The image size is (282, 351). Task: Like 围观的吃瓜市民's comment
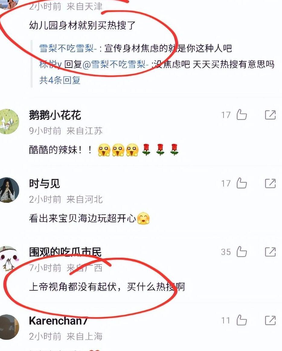point(242,252)
